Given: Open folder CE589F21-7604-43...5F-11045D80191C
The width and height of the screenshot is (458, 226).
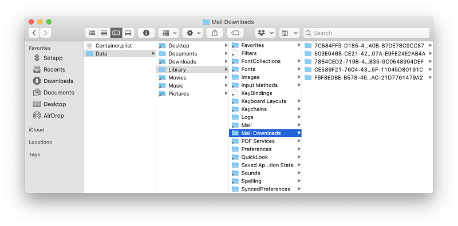Looking at the screenshot, I should (x=368, y=69).
